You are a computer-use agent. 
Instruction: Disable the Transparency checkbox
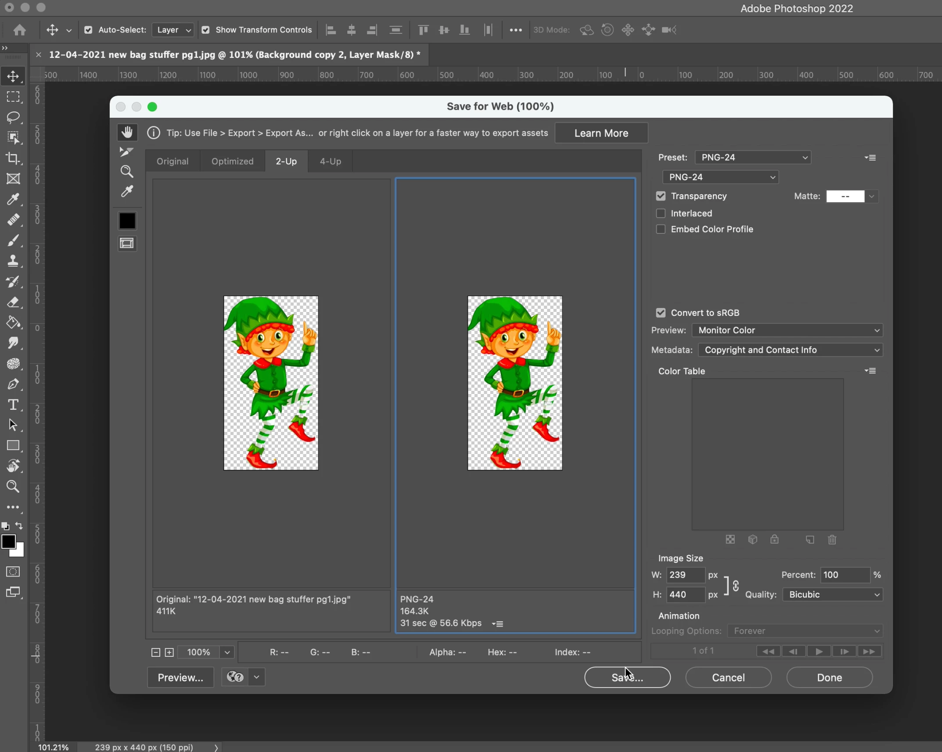(x=661, y=196)
